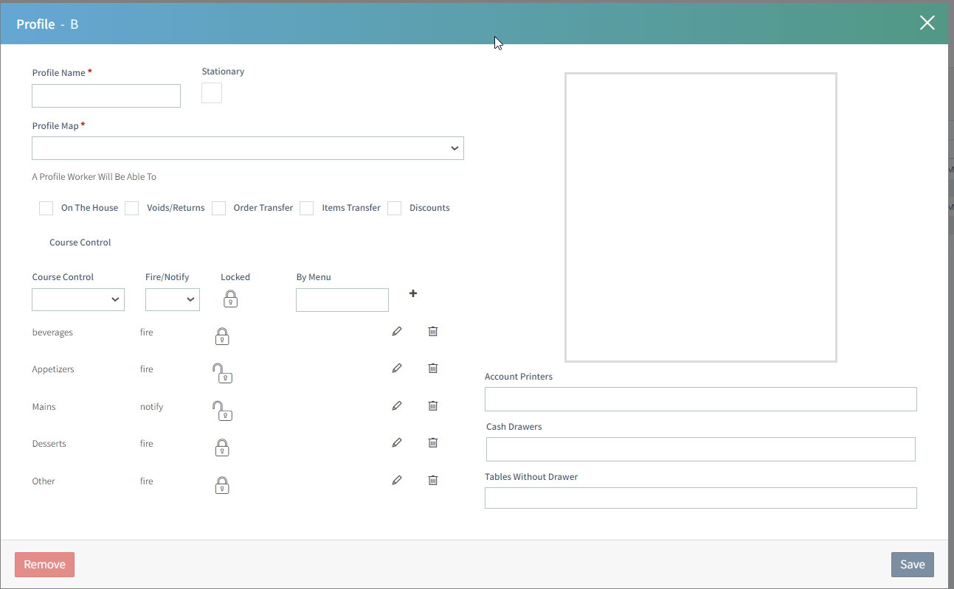The image size is (954, 589).
Task: Open the Profile Map dropdown
Action: [x=247, y=148]
